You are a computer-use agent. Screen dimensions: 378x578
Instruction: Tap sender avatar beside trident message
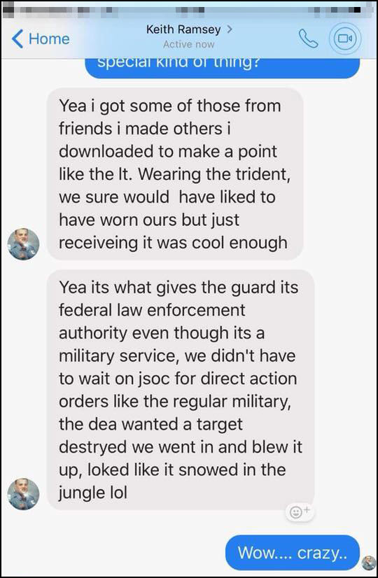pos(23,244)
